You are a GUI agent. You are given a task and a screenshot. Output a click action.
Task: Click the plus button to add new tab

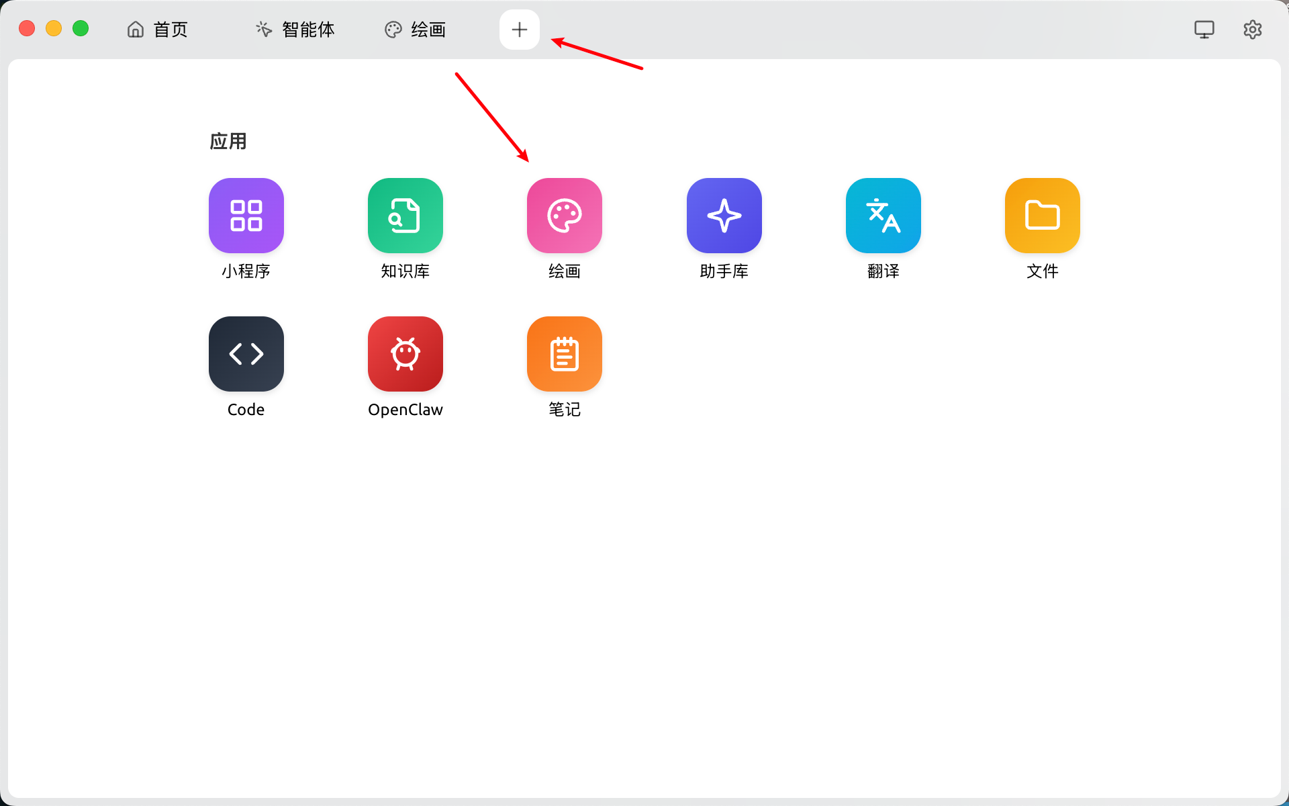click(x=520, y=30)
